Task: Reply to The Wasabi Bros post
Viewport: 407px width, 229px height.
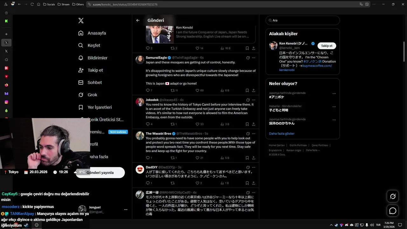Action: (x=149, y=158)
